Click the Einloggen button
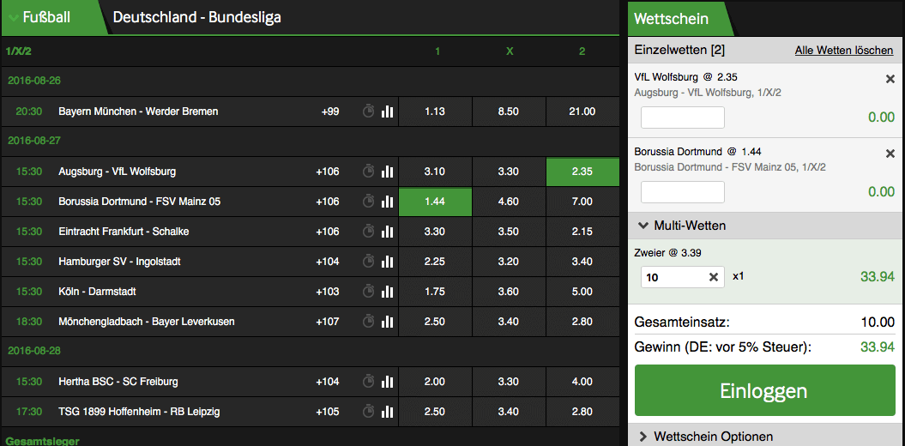905x446 pixels. point(765,390)
